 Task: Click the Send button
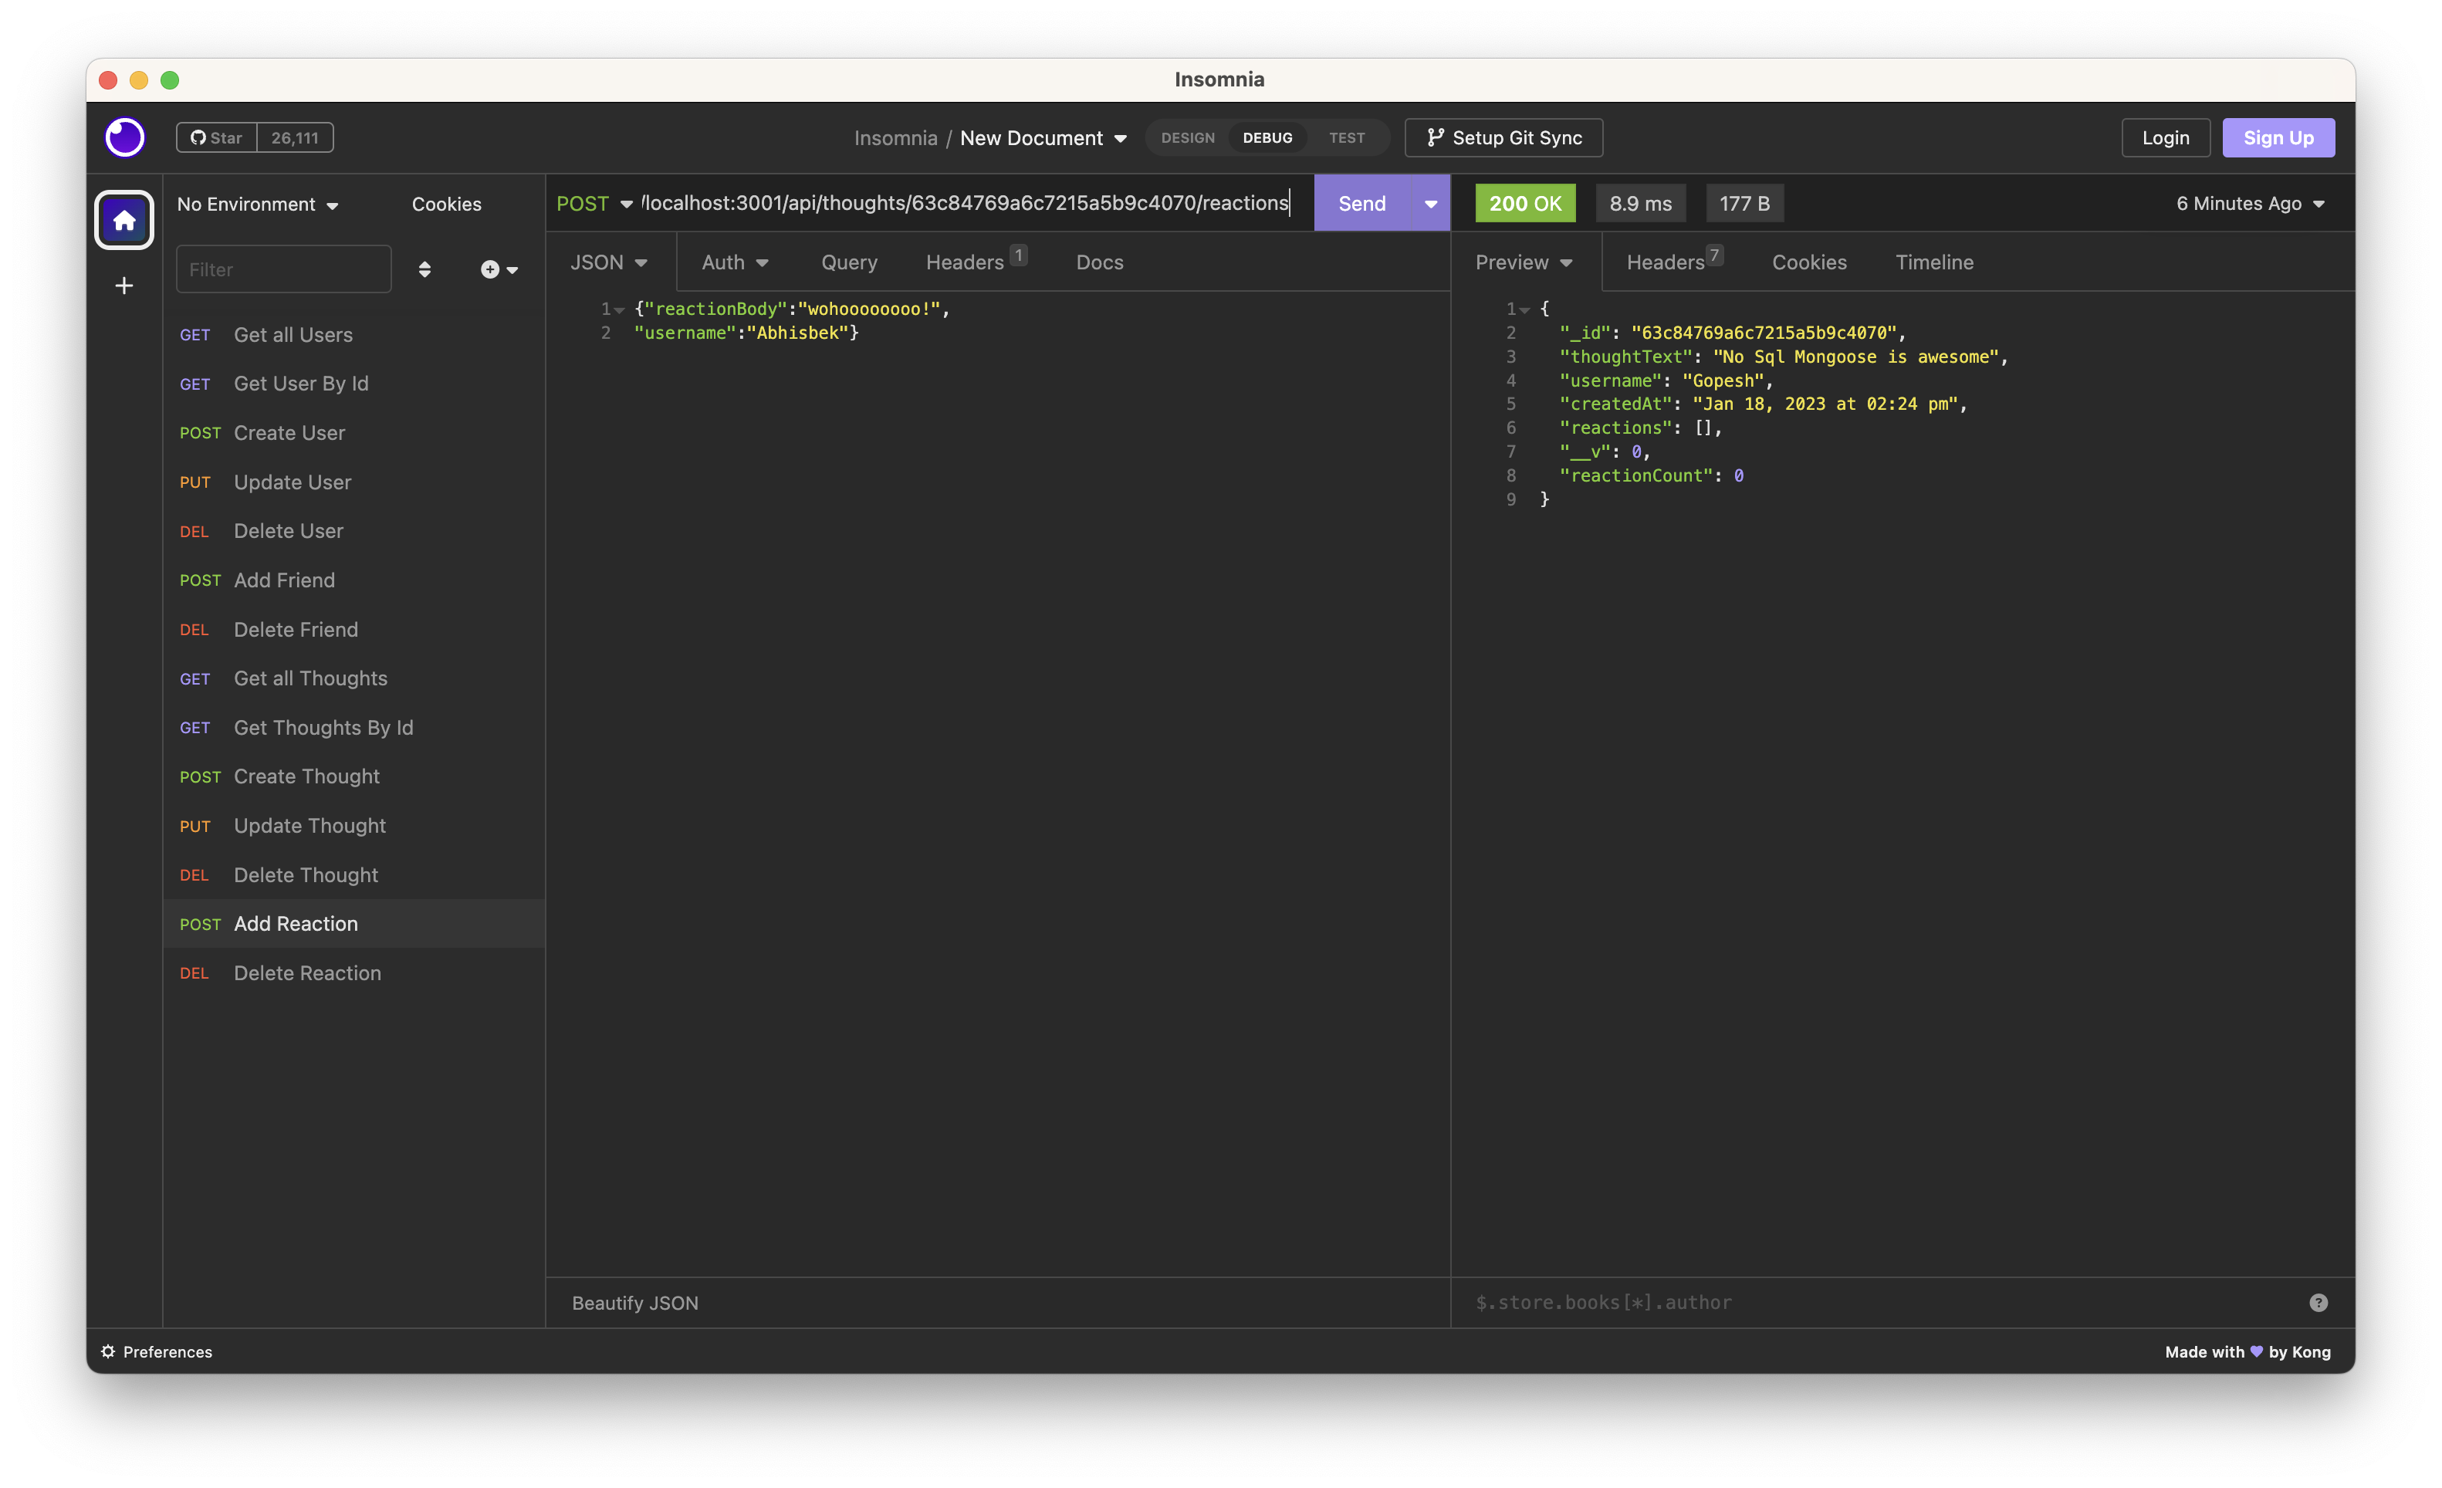coord(1361,203)
